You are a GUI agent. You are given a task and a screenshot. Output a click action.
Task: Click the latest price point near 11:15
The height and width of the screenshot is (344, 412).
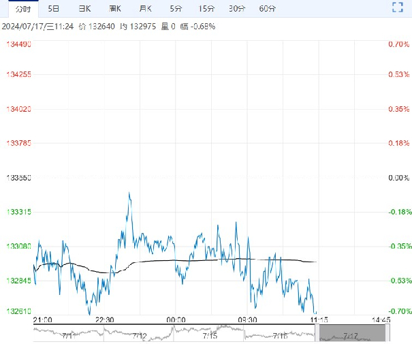(x=316, y=312)
